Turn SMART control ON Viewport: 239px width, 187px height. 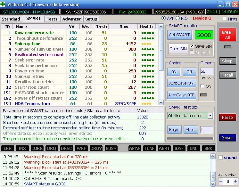(x=174, y=72)
